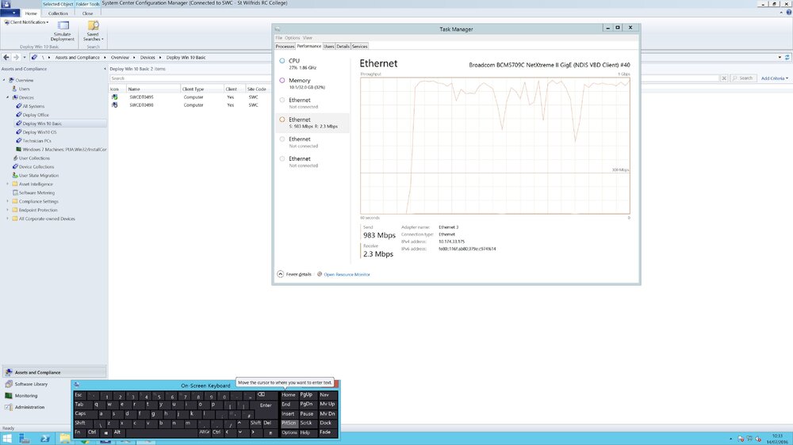The width and height of the screenshot is (793, 445).
Task: Open Device Collections node
Action: tap(36, 167)
